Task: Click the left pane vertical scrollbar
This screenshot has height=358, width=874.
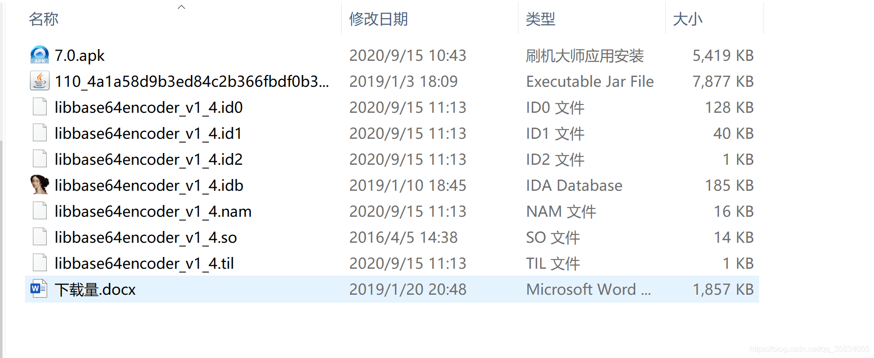Action: pyautogui.click(x=1, y=245)
